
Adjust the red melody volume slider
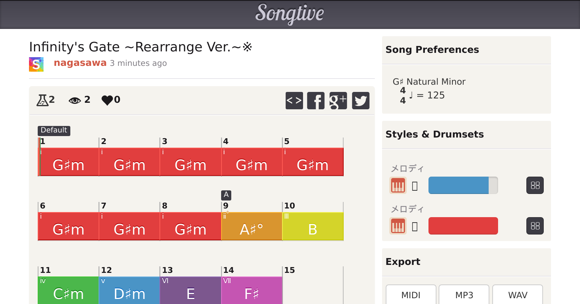(x=463, y=226)
